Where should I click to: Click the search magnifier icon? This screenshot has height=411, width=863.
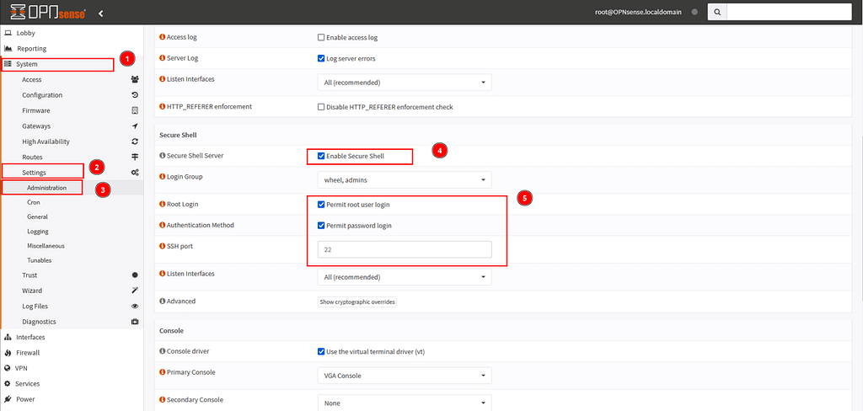[716, 13]
